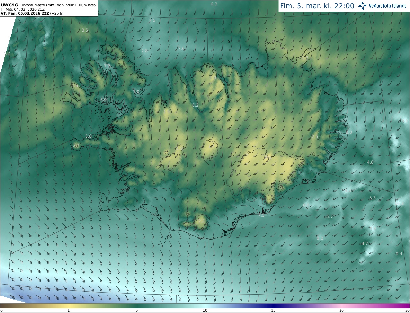Click the 6.3 value at the top edge

[214, 4]
